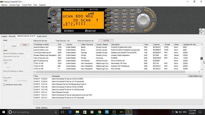The width and height of the screenshot is (205, 115).
Task: Open the Options menu
Action: click(x=4, y=5)
